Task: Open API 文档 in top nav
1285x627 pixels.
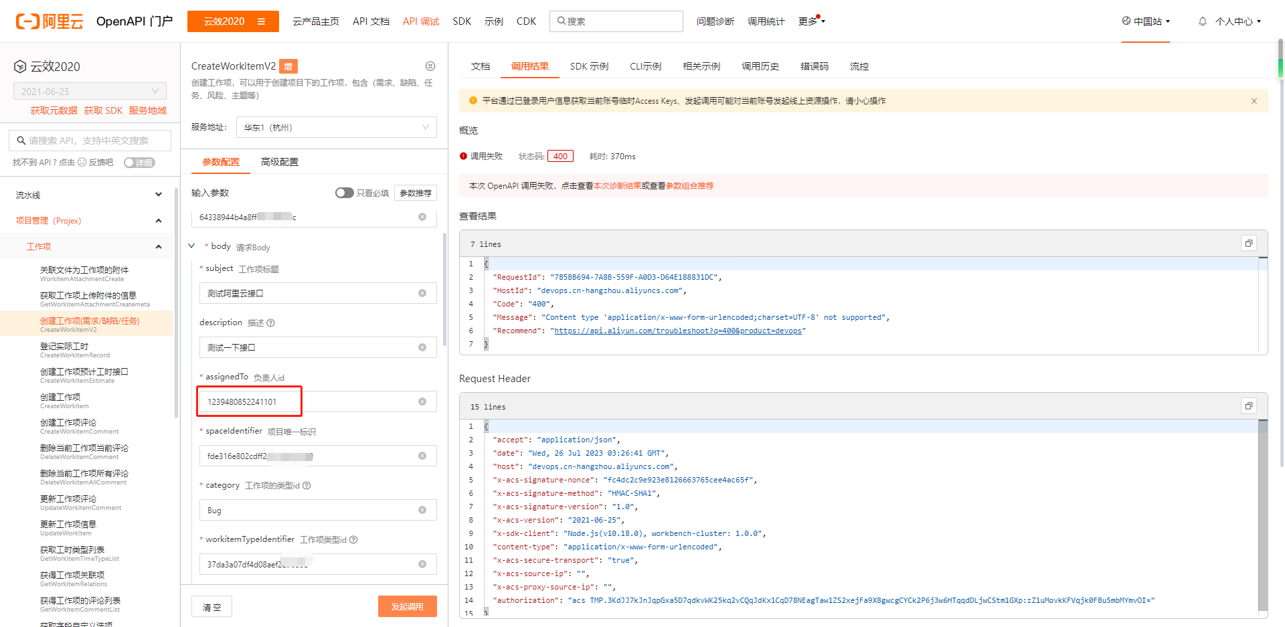Action: (371, 21)
